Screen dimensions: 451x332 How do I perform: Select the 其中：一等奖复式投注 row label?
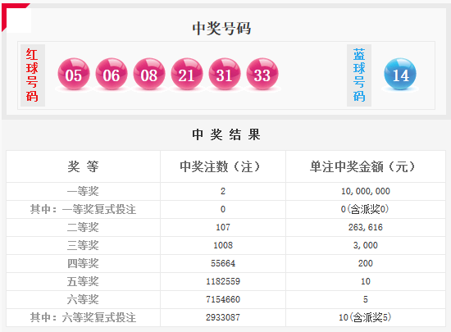pos(83,209)
